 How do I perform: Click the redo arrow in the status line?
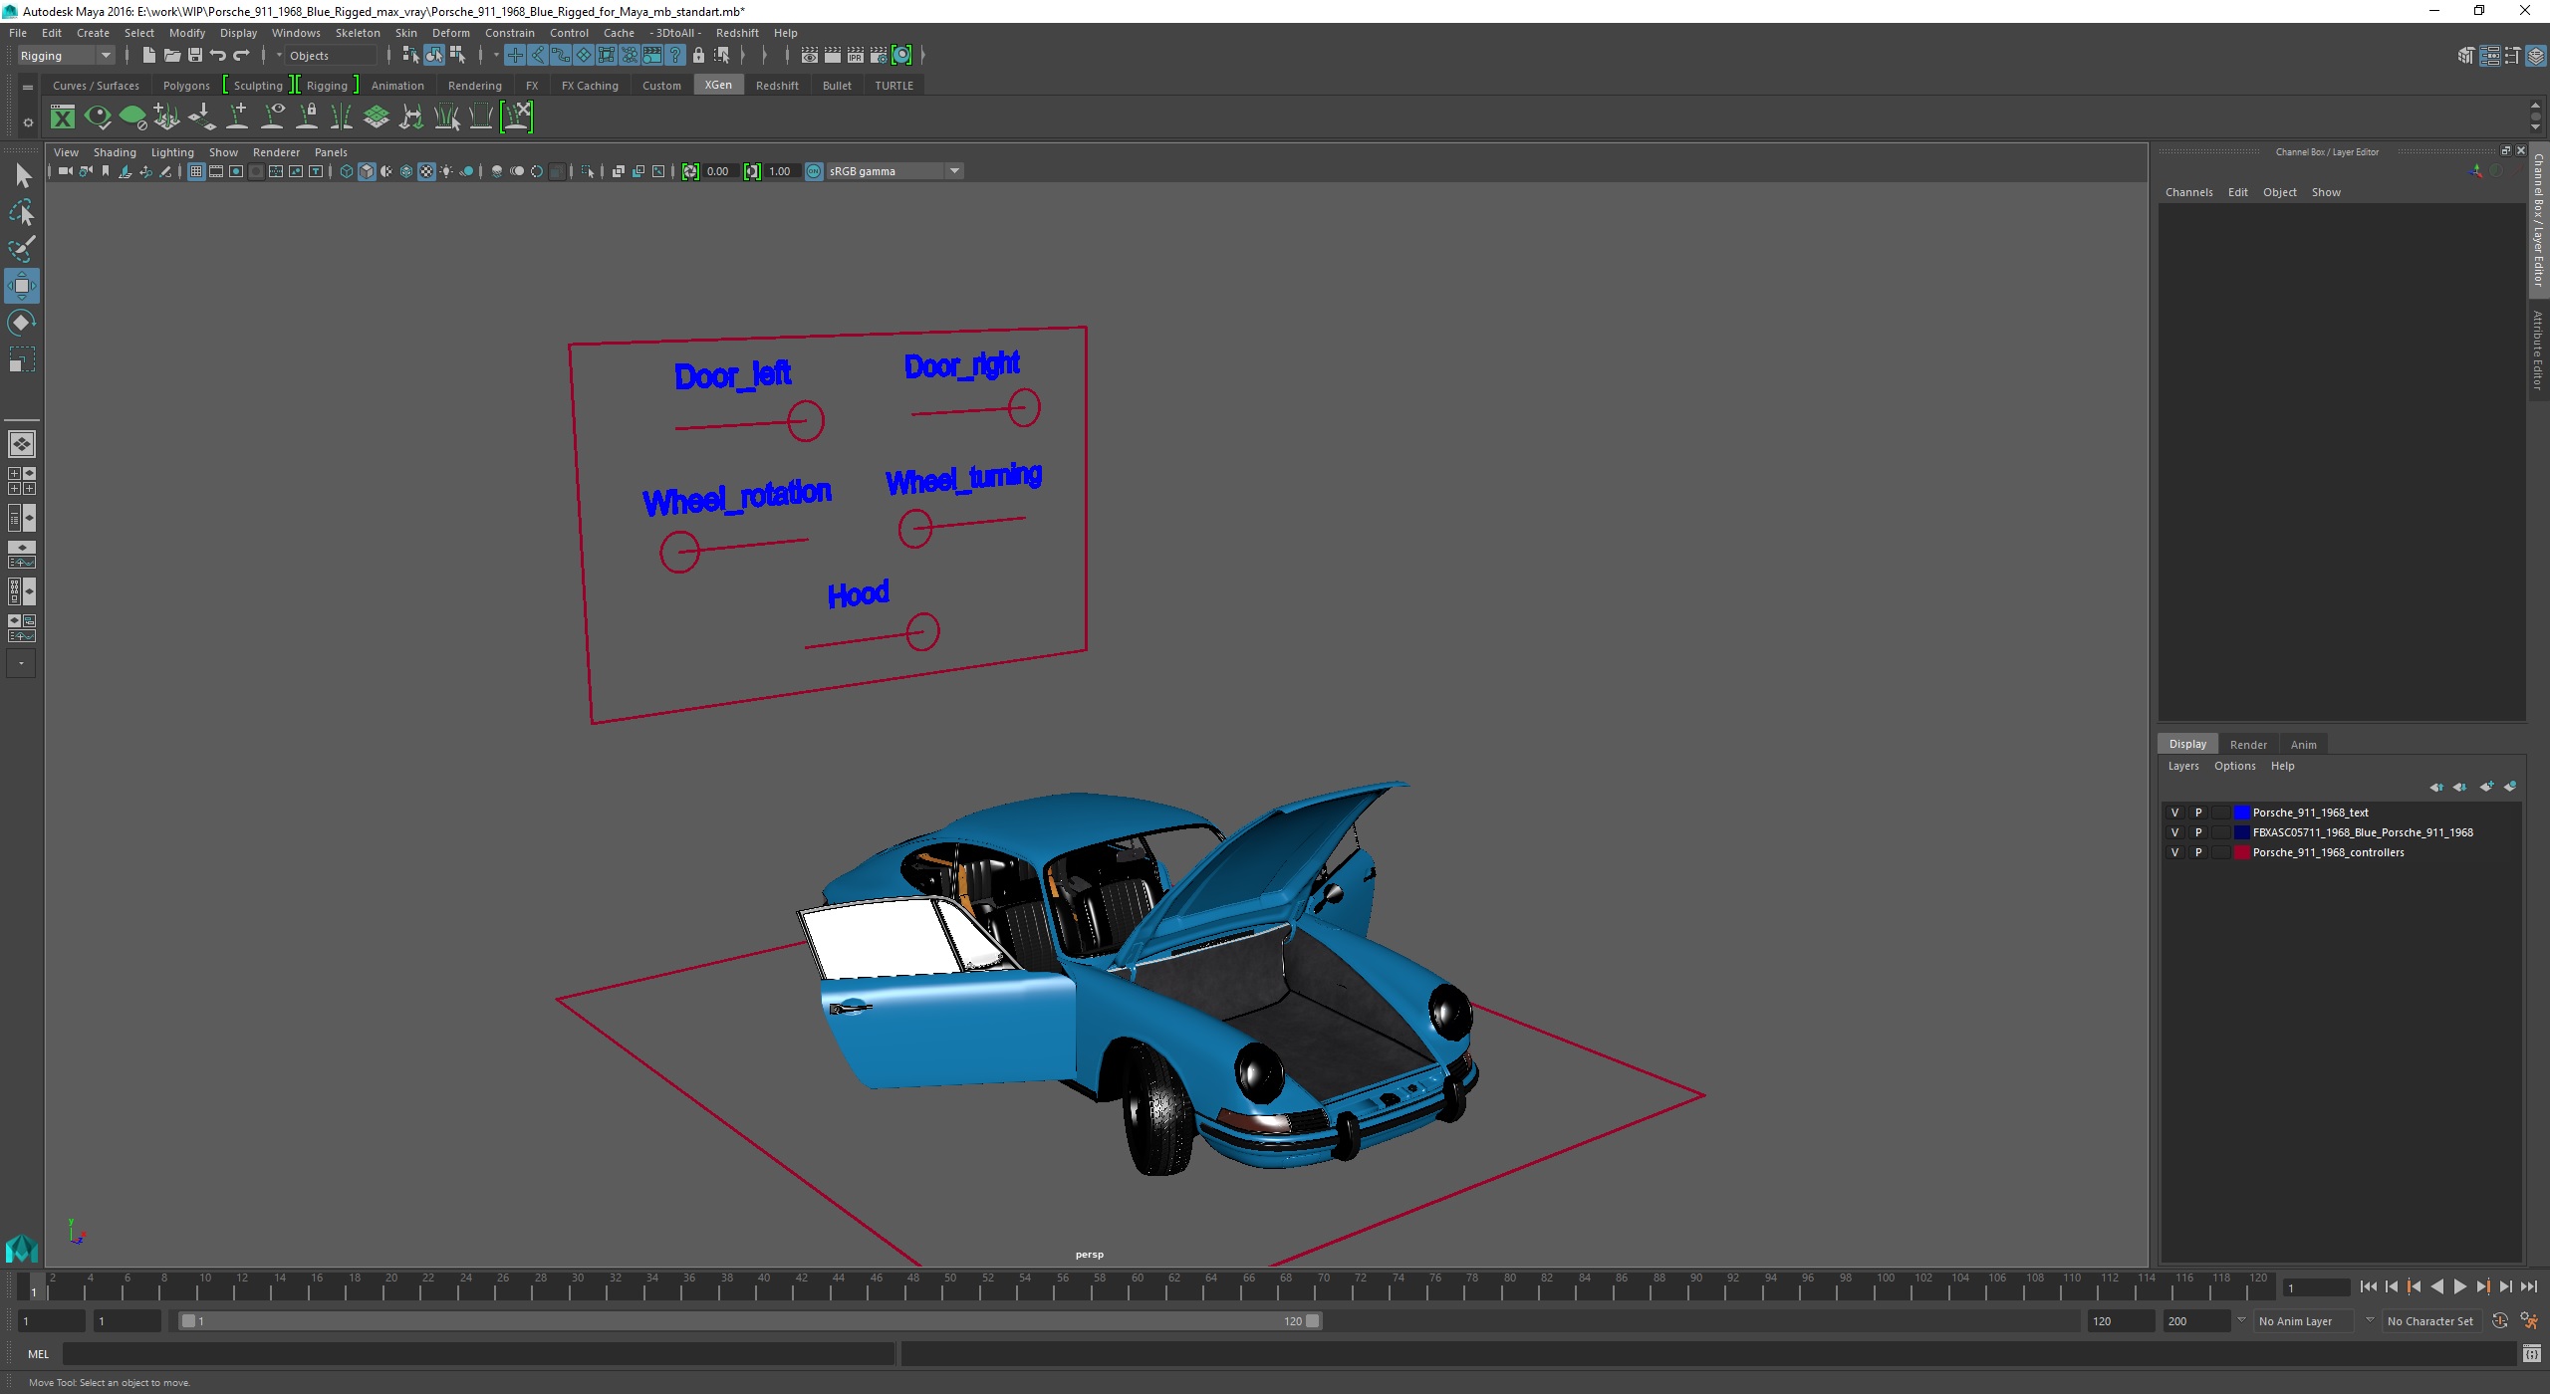coord(241,56)
